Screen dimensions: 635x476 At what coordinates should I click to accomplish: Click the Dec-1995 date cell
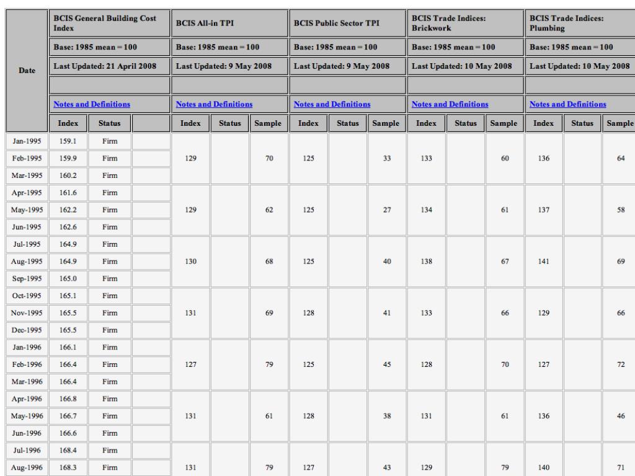click(x=27, y=330)
